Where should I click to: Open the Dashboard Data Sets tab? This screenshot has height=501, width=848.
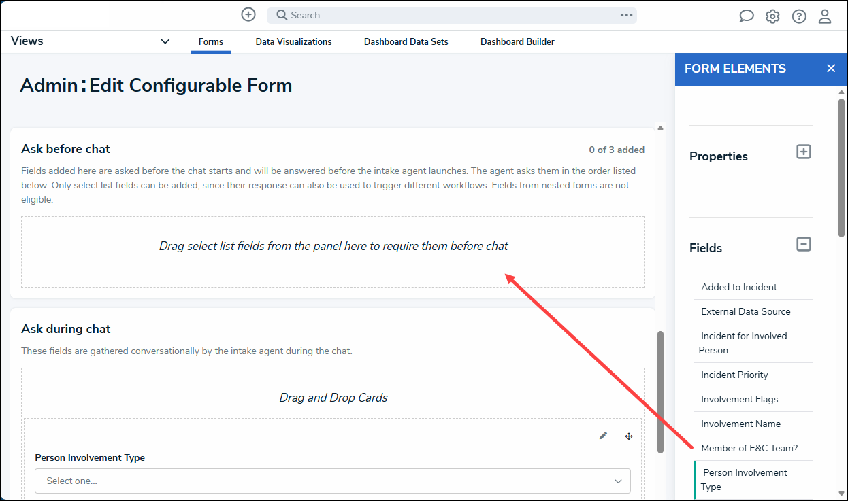[406, 41]
